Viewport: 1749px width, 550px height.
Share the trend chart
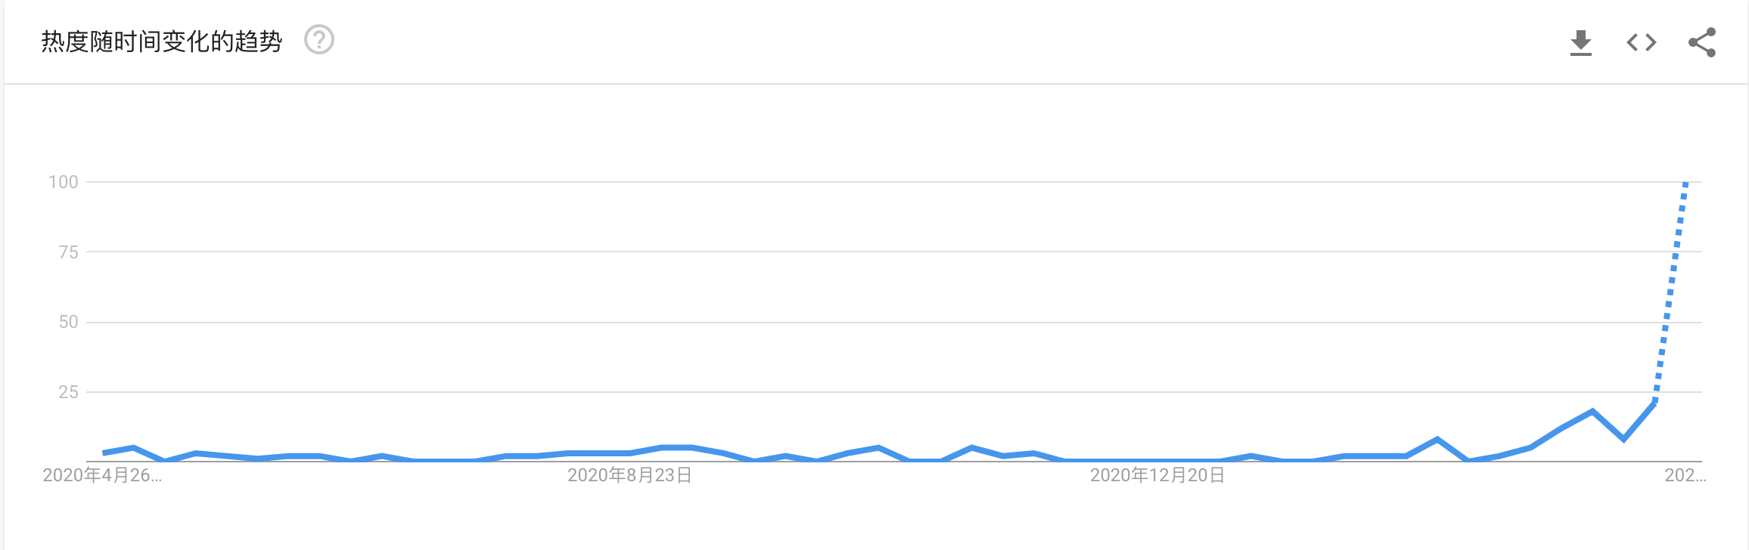pyautogui.click(x=1701, y=42)
